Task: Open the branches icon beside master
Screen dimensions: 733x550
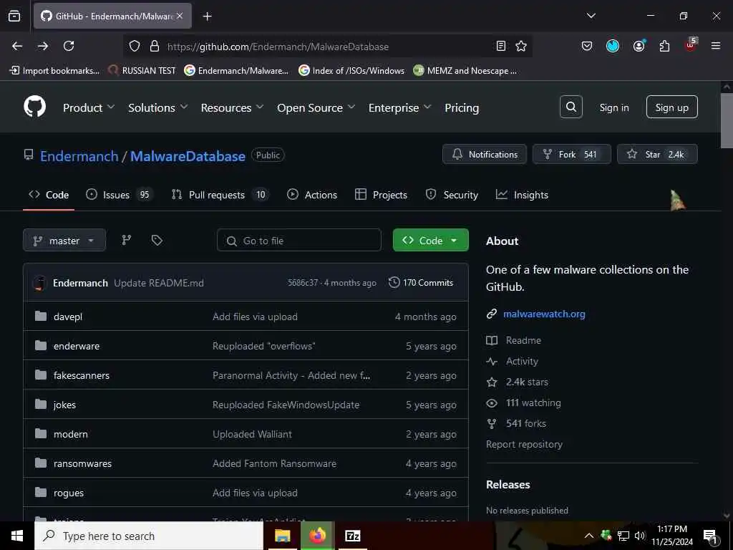Action: pos(126,241)
